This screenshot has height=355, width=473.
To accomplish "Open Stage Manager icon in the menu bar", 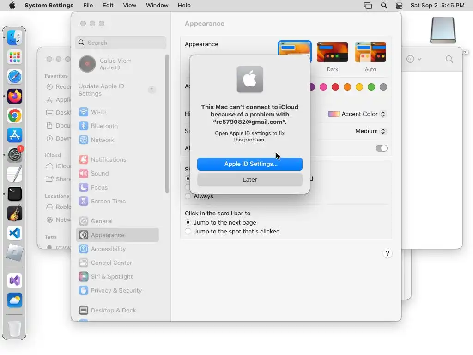I will (x=368, y=6).
